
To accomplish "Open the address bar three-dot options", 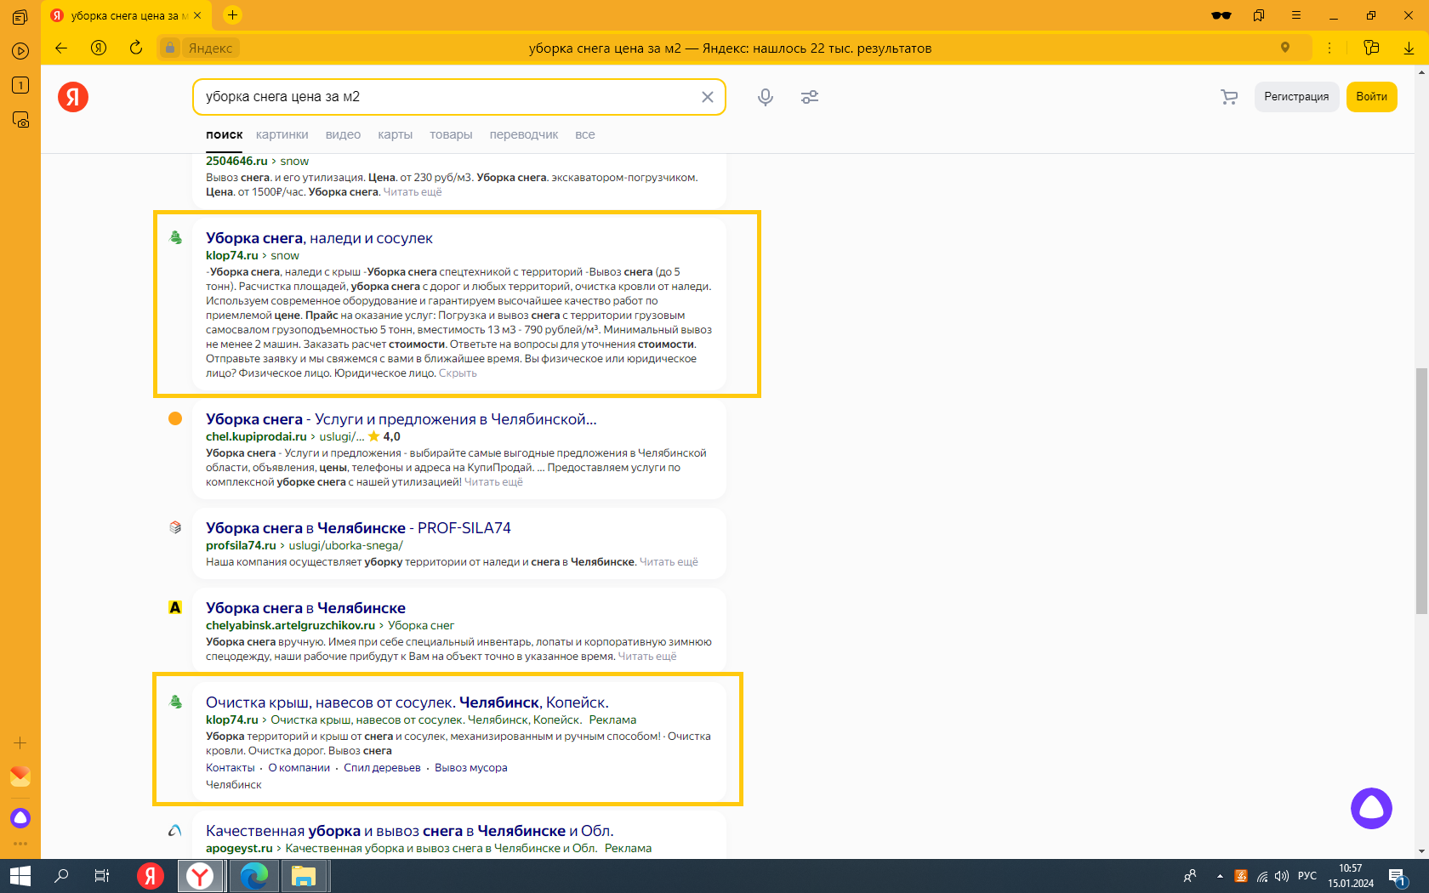I will pyautogui.click(x=1329, y=48).
